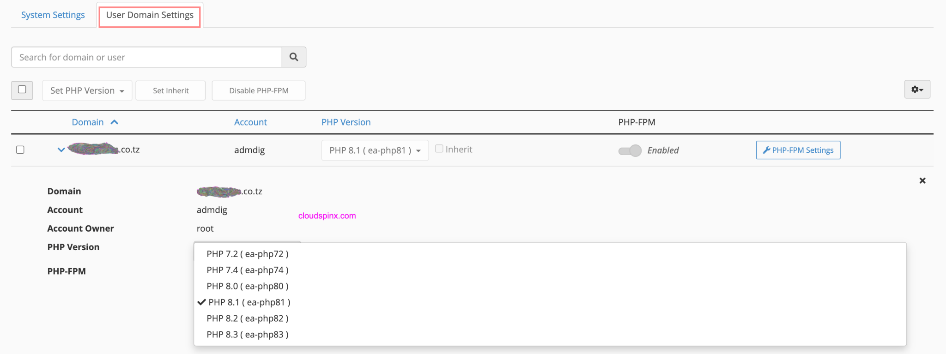Screen dimensions: 946x354
Task: Click the Disable PHP-FPM button
Action: [259, 90]
